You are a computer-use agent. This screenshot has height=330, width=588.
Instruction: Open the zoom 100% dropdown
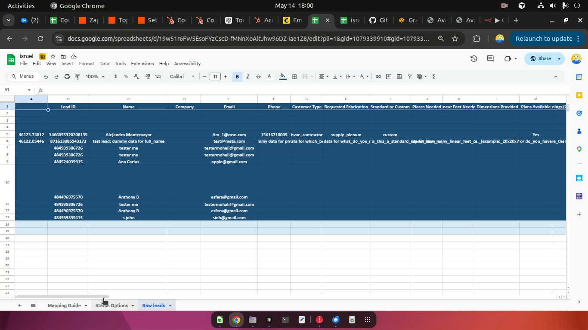point(95,76)
